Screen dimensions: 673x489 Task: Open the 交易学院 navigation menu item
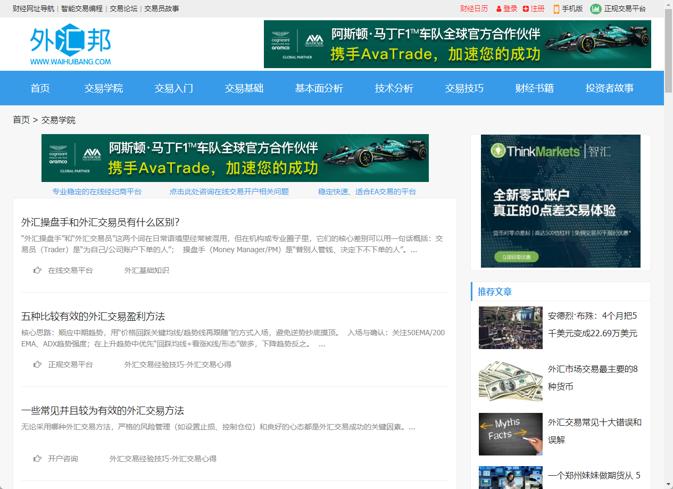[x=103, y=88]
